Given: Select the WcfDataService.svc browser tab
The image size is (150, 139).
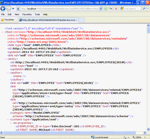Looking at the screenshot, I should coord(48,20).
